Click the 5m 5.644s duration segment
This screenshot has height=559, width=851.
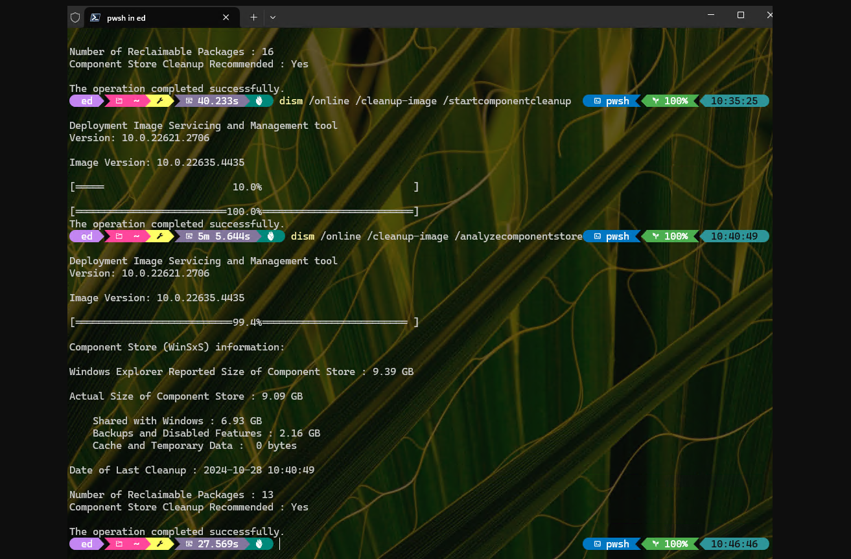coord(224,236)
